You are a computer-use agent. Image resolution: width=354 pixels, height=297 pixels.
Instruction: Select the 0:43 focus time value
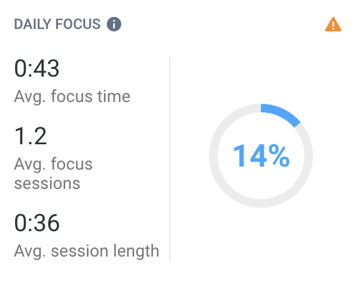point(37,68)
